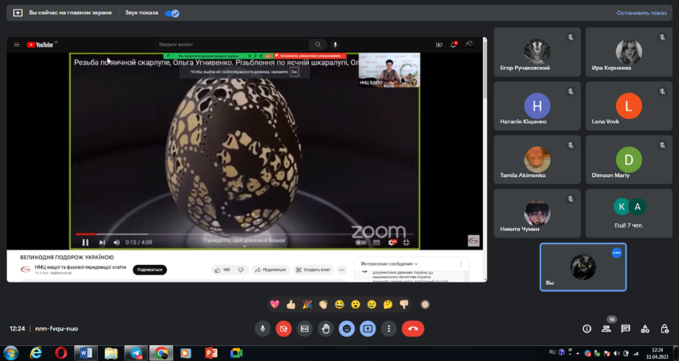Skip to next YouTube video
Viewport: 679px width, 361px height.
[102, 243]
